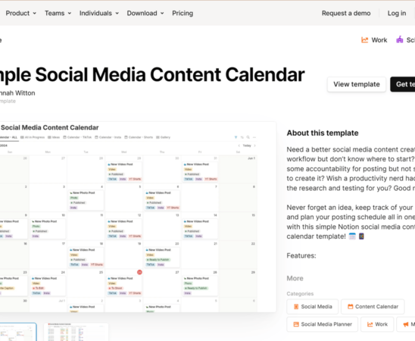Click the Social Media Planner tag icon
Screen dimensions: 415x341
[x=296, y=324]
